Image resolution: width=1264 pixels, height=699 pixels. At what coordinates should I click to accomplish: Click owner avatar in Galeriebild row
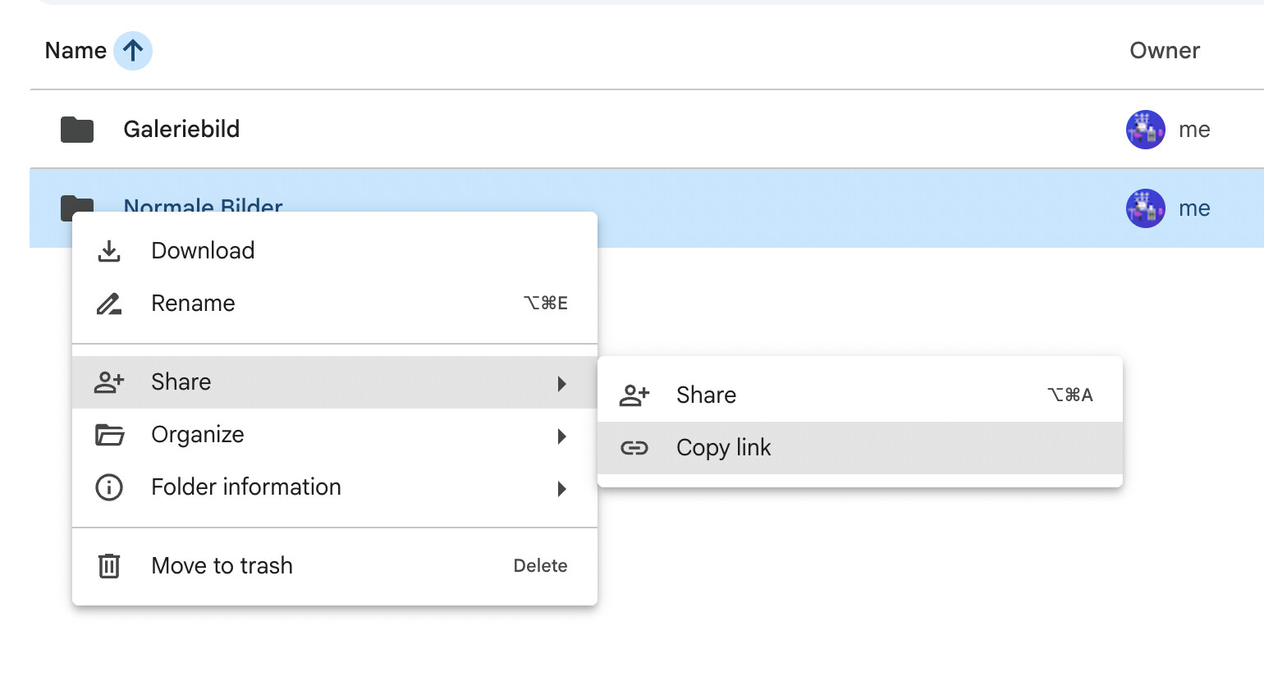[x=1145, y=130]
